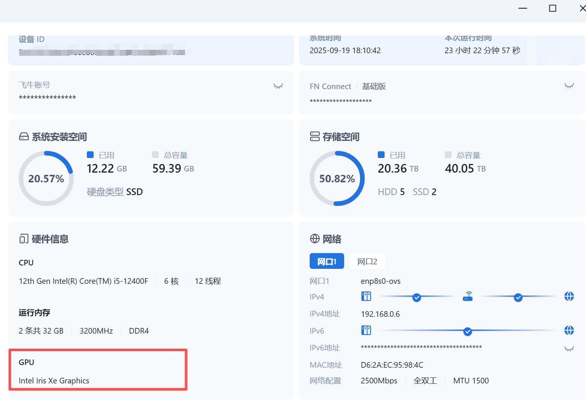Click the 硬件信息 hardware icon
The width and height of the screenshot is (586, 407).
point(24,239)
